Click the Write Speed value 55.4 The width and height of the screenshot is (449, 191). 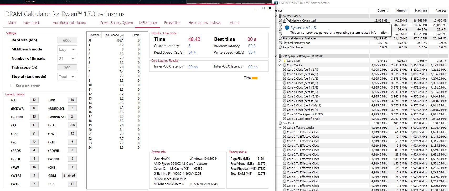coord(252,52)
